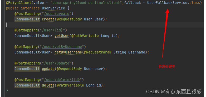The image size is (206, 97).
Task: Click the getByUsername method name
Action: pyautogui.click(x=68, y=52)
